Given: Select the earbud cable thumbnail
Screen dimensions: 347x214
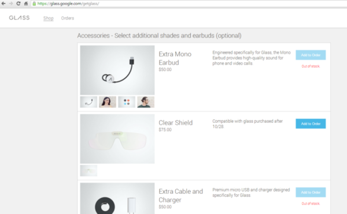Looking at the screenshot, I should click(x=88, y=102).
